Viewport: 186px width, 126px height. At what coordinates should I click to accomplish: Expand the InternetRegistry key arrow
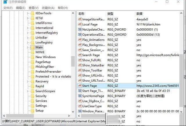click(28, 33)
